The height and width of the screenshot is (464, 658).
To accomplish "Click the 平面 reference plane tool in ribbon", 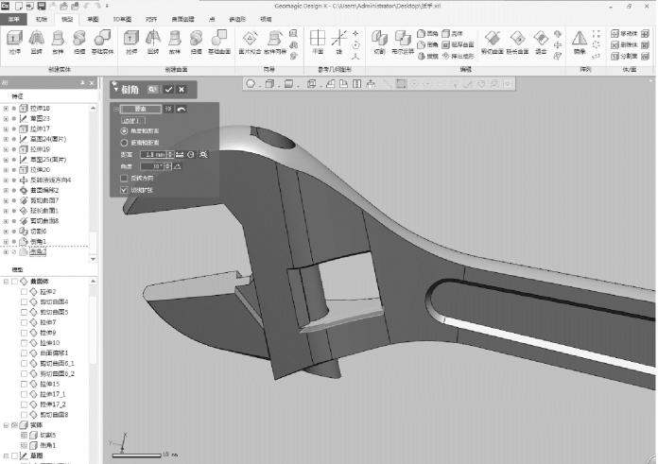I will (317, 40).
